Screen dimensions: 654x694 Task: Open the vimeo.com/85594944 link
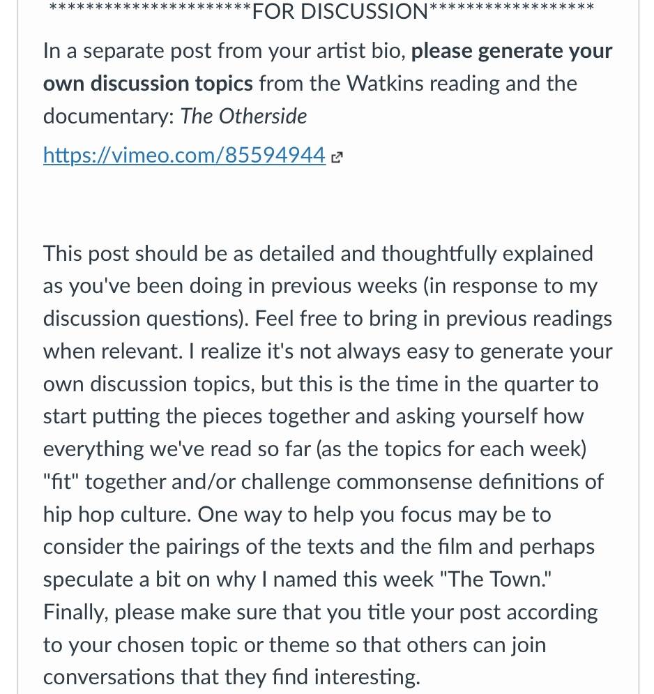click(x=184, y=156)
